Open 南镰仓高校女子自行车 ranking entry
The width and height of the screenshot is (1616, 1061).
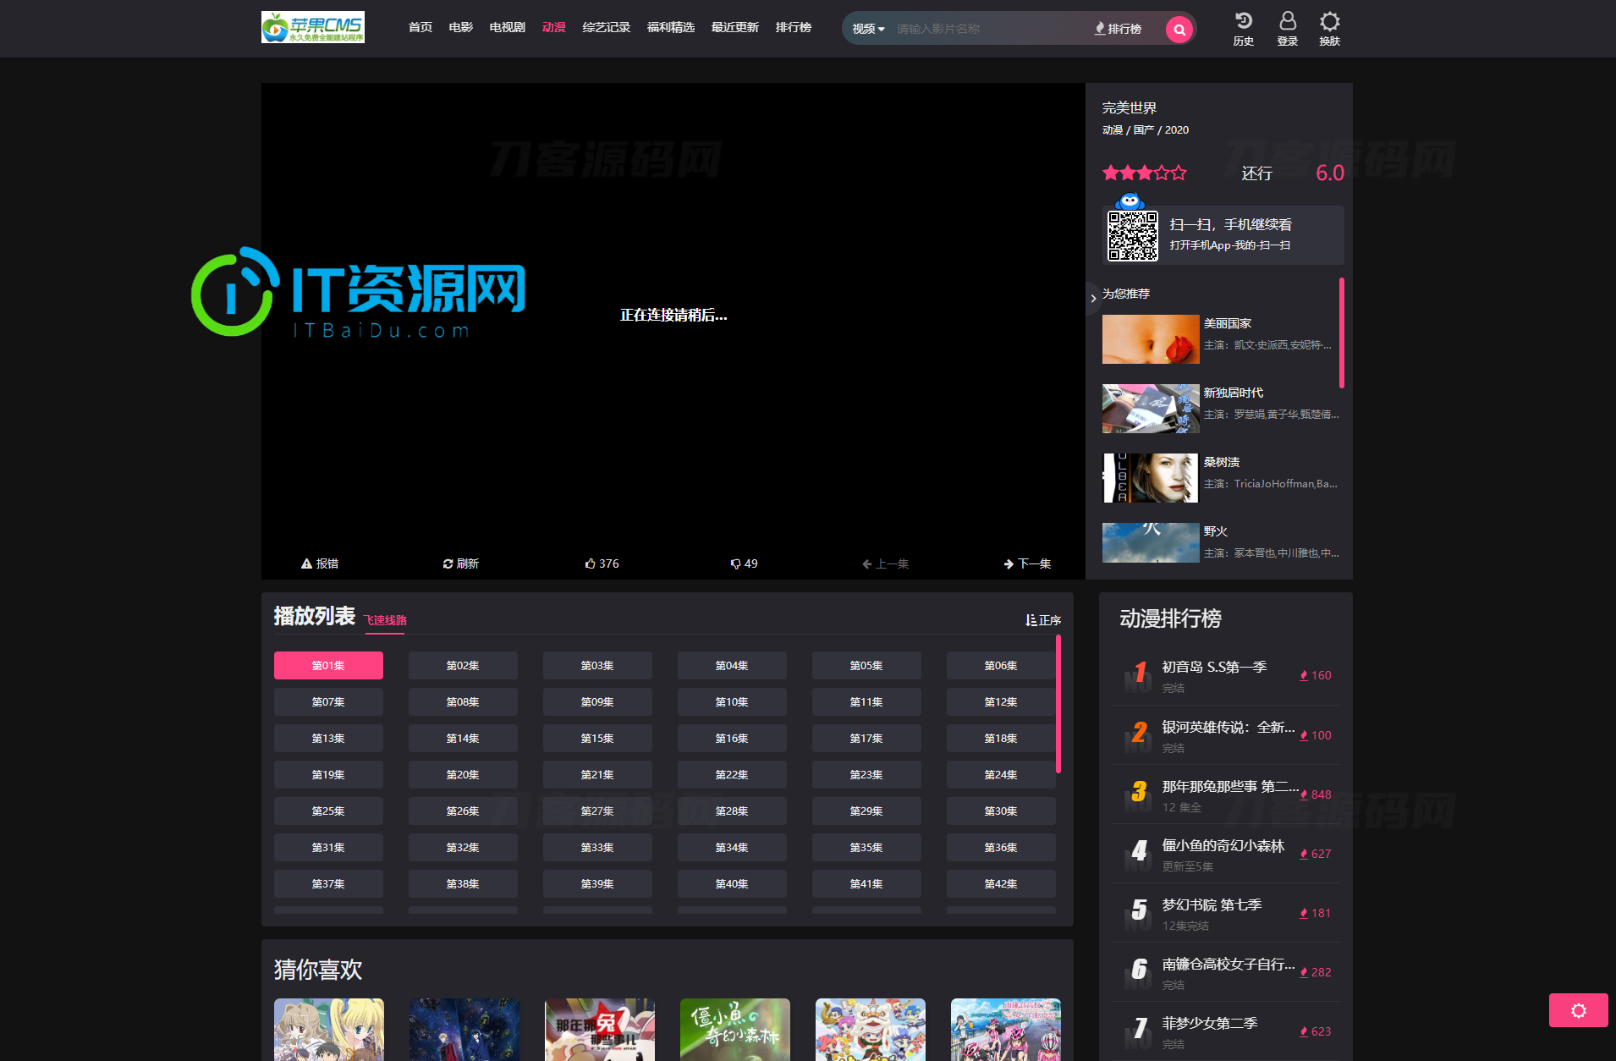1226,972
